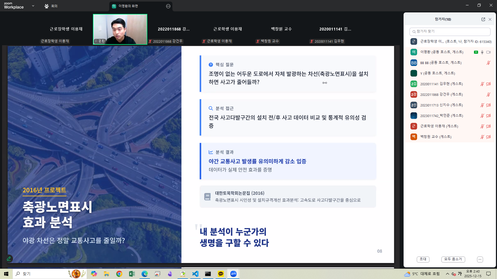Click 이명환's video camera icon in participants list
497x279 pixels.
pos(488,52)
